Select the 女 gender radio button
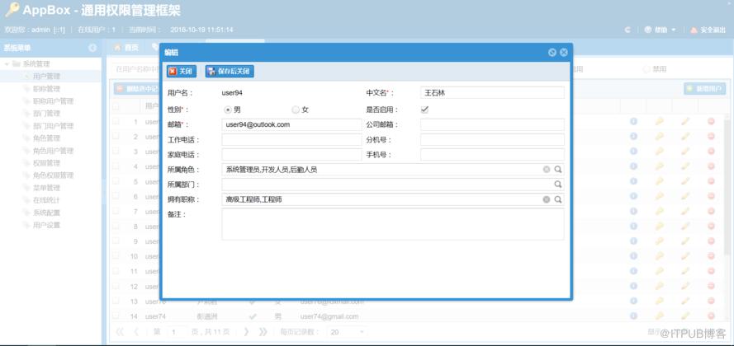Screen dimensions: 734x346 coord(296,110)
